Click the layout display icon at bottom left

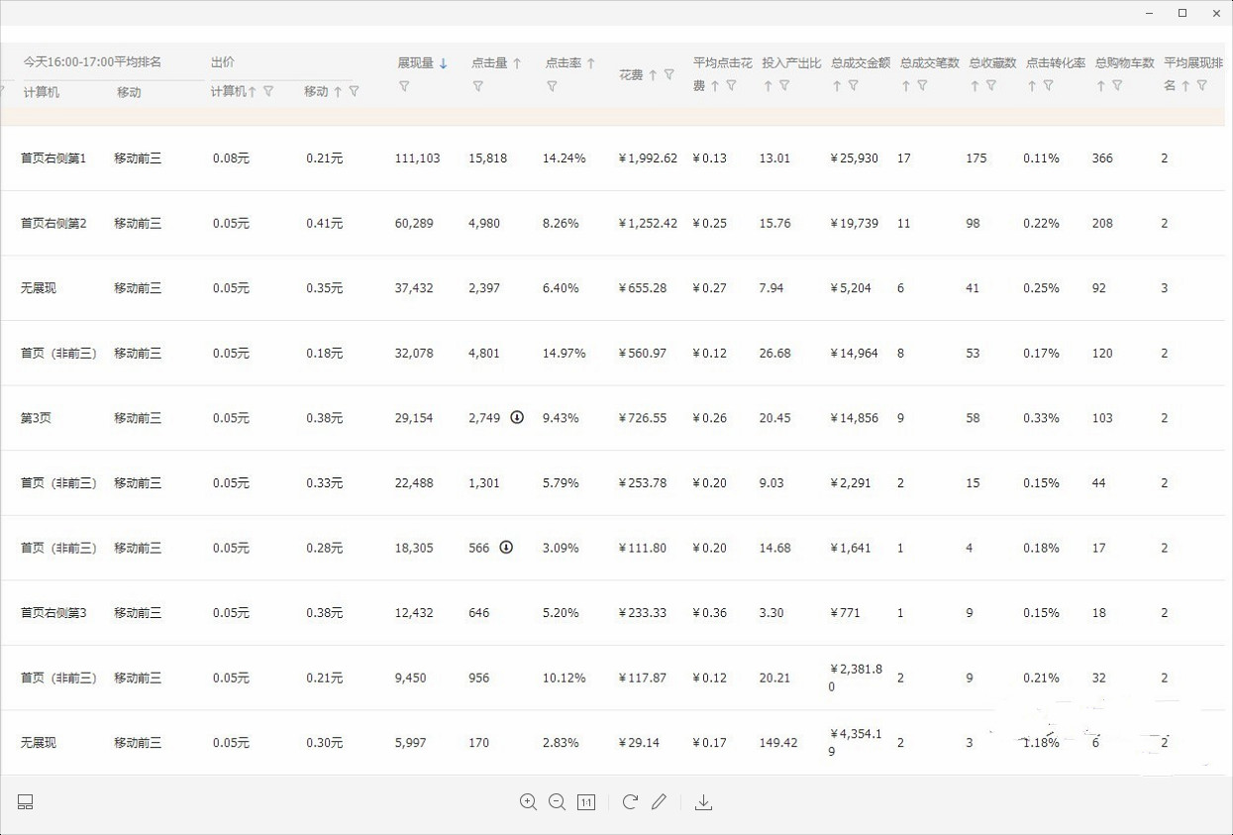[x=25, y=801]
